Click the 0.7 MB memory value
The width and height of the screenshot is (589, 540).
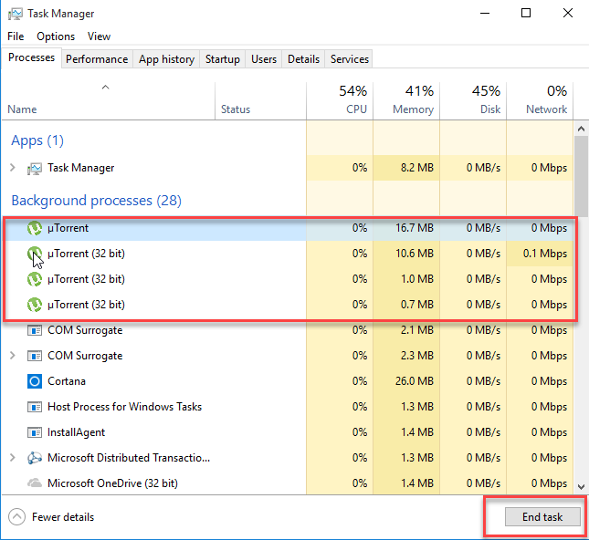pyautogui.click(x=417, y=305)
